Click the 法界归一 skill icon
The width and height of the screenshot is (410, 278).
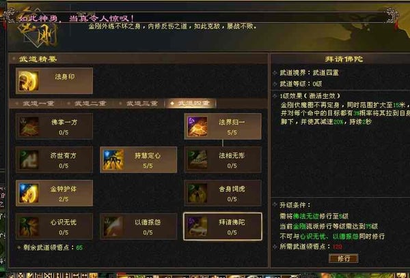click(x=197, y=127)
